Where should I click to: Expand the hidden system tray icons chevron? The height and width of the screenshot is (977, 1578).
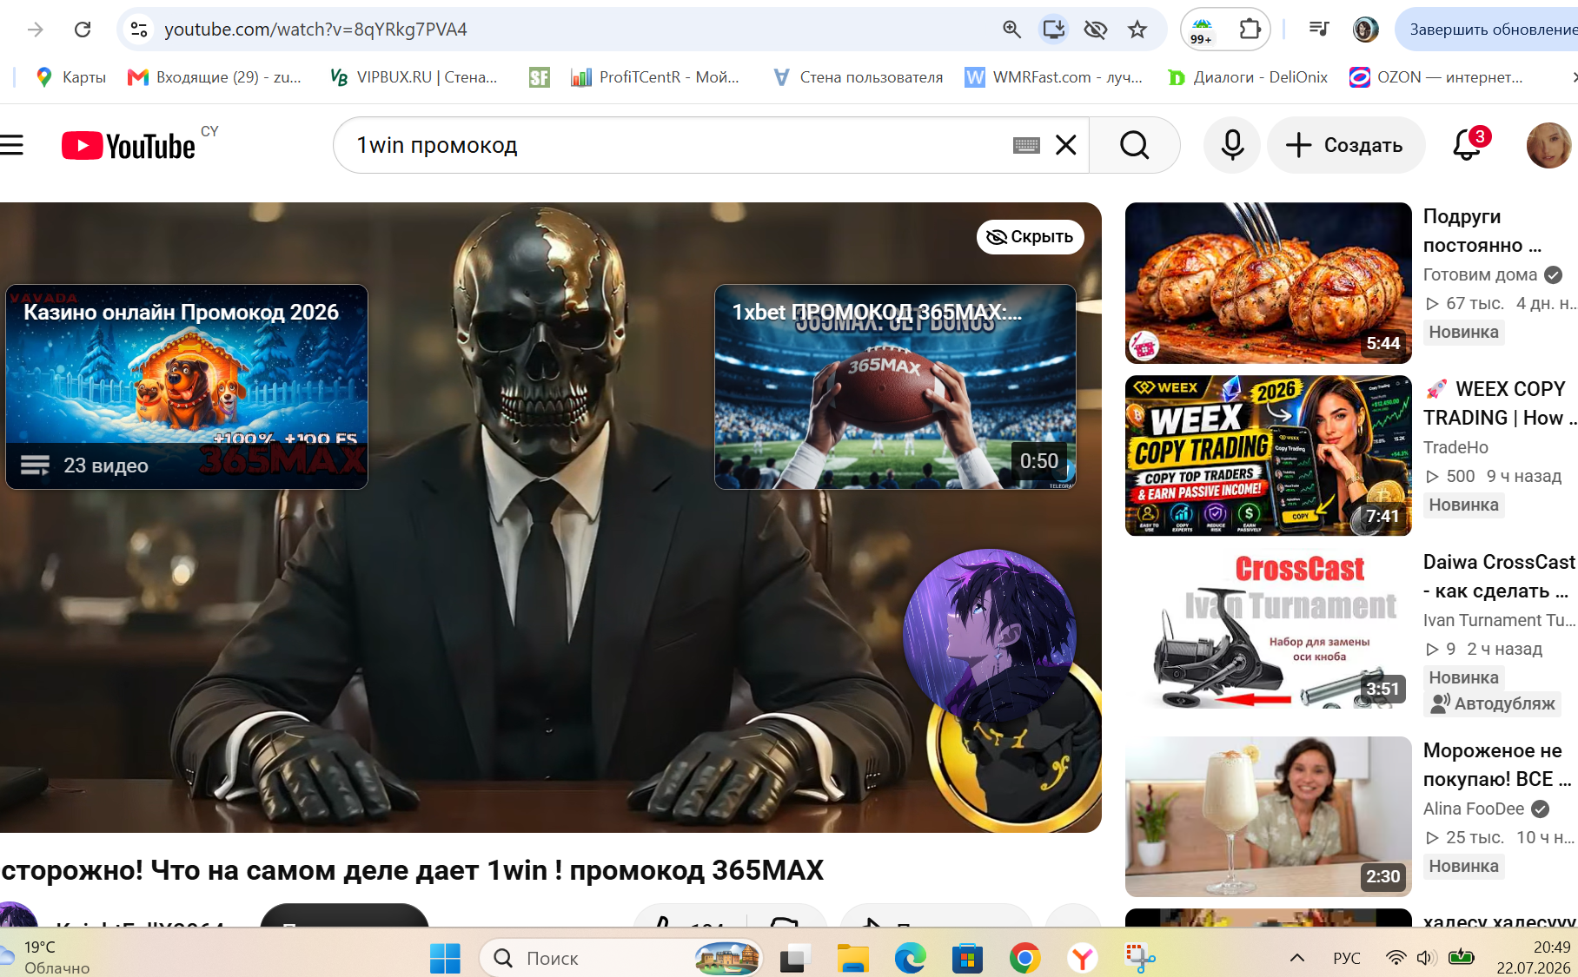pyautogui.click(x=1297, y=958)
